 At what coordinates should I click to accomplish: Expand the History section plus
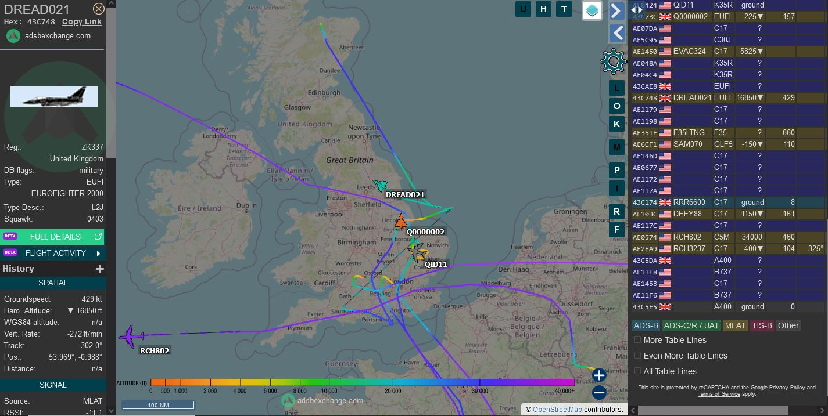pyautogui.click(x=99, y=269)
